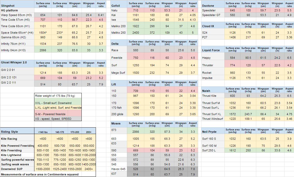Viewport: 294px width, 177px height.
Task: Select the Kite Racing row label
Action: click(17, 138)
